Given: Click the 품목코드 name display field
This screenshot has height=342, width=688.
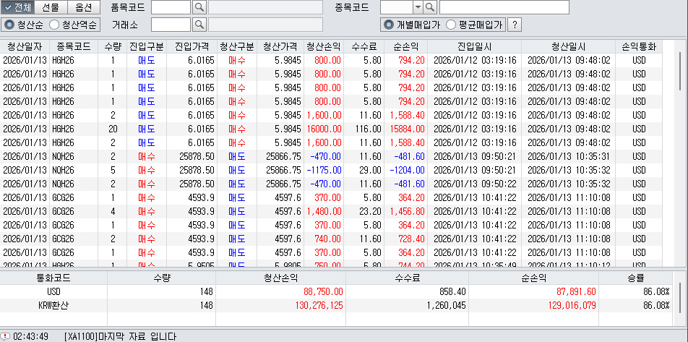Looking at the screenshot, I should coord(265,7).
